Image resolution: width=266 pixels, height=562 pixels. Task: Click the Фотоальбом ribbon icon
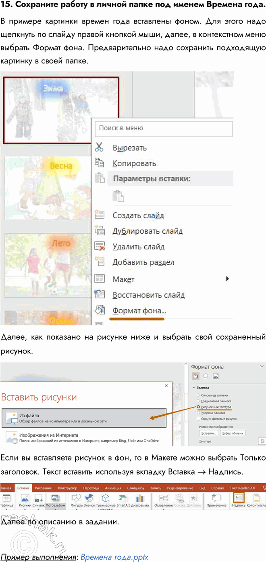pyautogui.click(x=55, y=499)
